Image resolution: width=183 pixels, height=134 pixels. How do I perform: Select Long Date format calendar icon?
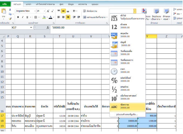pos(127,62)
